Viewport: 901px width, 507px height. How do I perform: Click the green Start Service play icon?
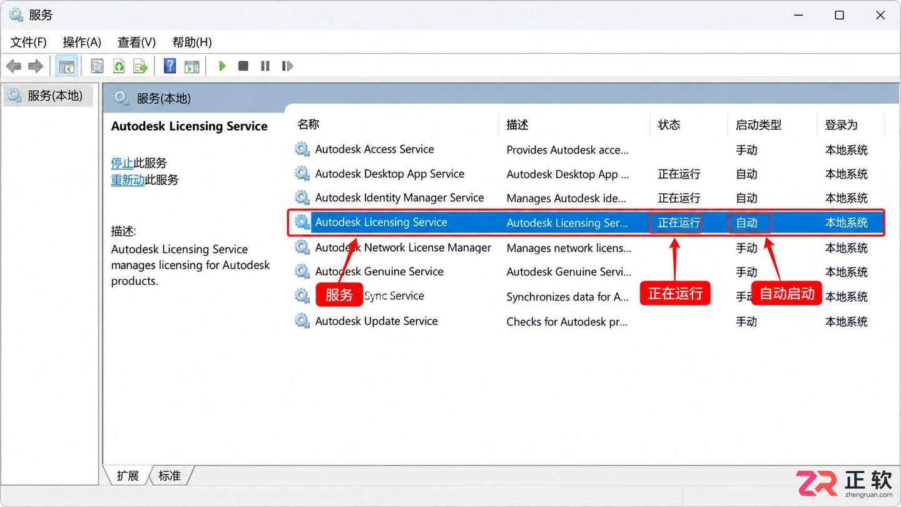click(x=221, y=66)
